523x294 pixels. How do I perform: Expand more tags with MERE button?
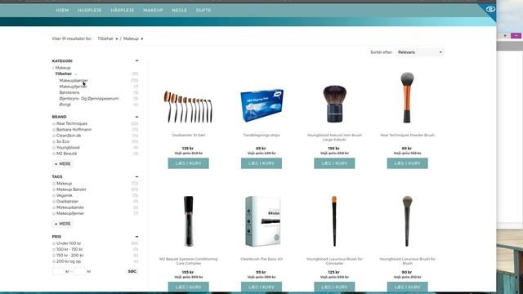pyautogui.click(x=63, y=224)
